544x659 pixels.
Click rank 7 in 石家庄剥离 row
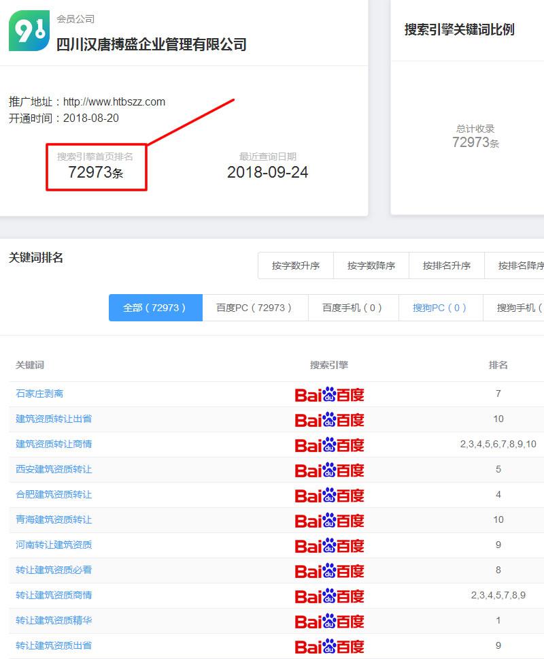(498, 393)
